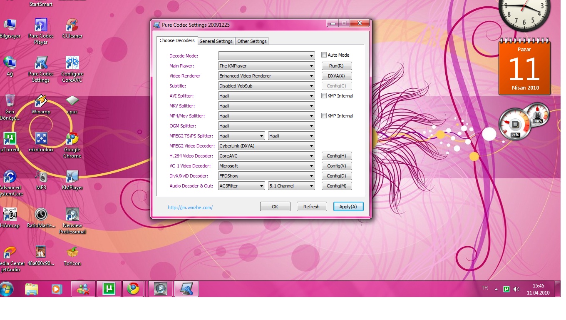Image resolution: width=566 pixels, height=320 pixels.
Task: Open the mkvtoolnix desktop icon
Action: pos(41,142)
